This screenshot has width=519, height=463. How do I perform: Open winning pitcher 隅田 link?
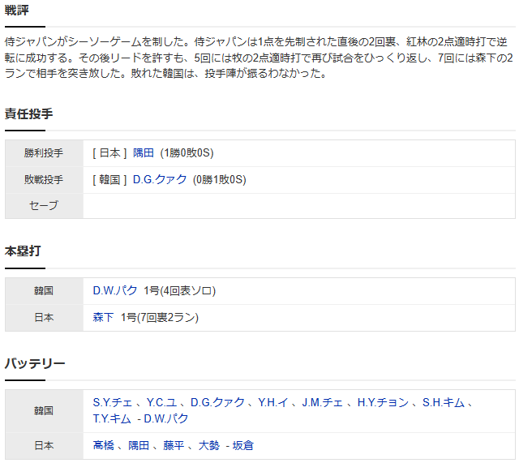click(144, 153)
